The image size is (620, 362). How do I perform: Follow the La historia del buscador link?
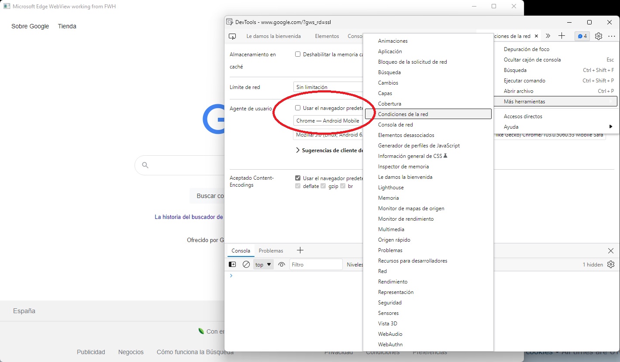(189, 217)
